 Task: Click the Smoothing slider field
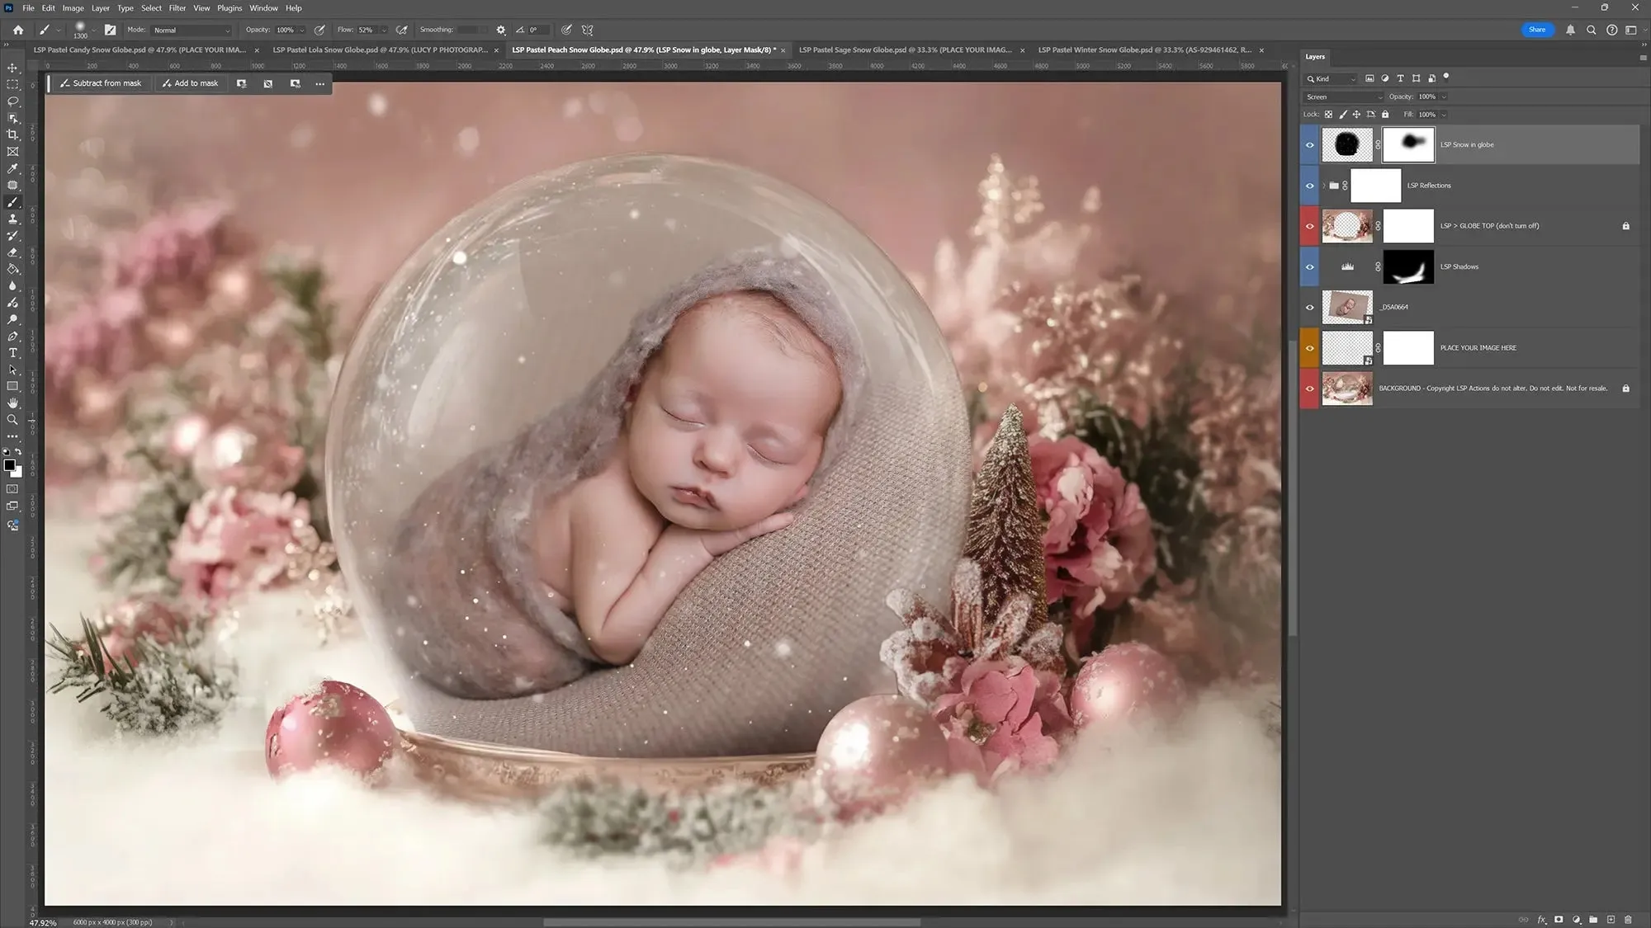tap(473, 30)
